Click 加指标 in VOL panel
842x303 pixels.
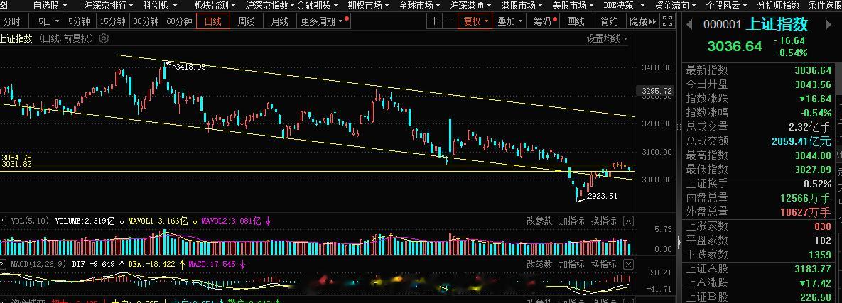pos(572,221)
